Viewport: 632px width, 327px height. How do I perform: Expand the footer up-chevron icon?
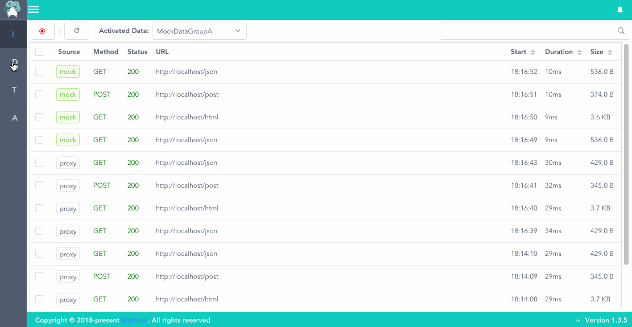[x=577, y=321]
